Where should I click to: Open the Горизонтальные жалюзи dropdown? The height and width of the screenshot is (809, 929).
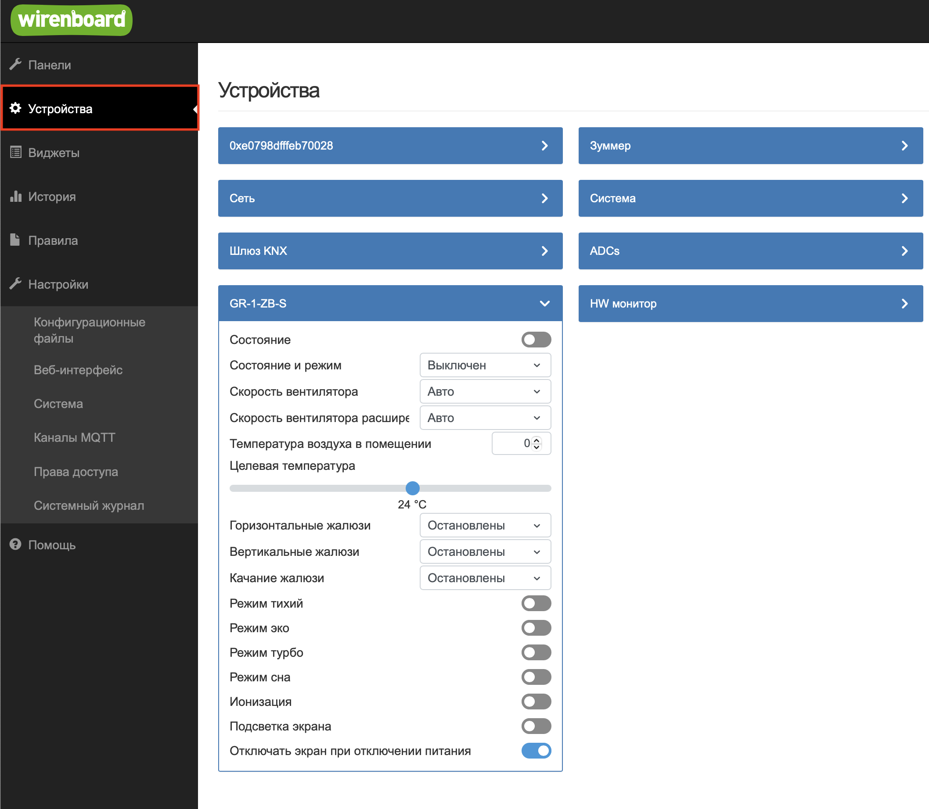pos(485,526)
